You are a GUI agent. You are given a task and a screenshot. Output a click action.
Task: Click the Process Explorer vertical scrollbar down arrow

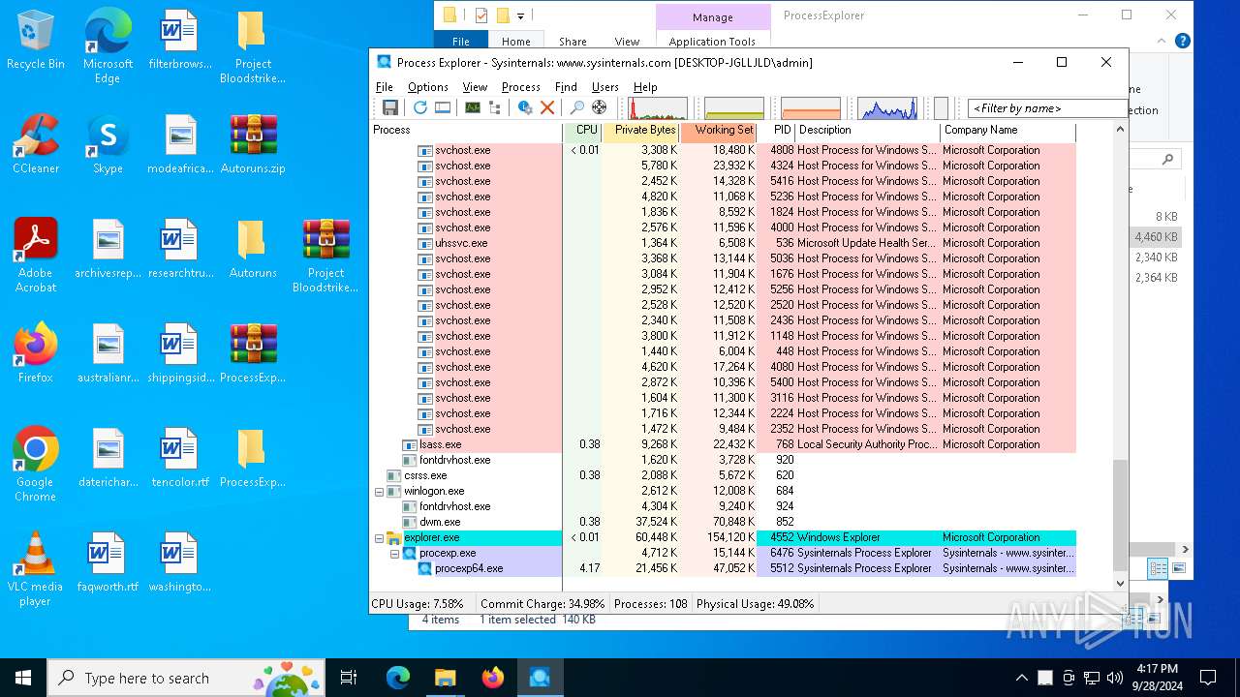pyautogui.click(x=1121, y=584)
